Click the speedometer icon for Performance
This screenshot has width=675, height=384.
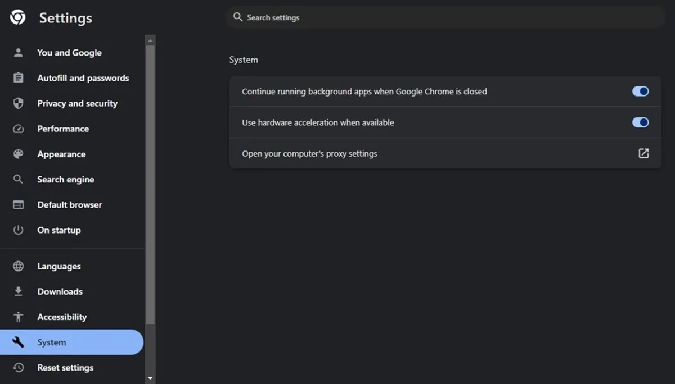(x=19, y=129)
